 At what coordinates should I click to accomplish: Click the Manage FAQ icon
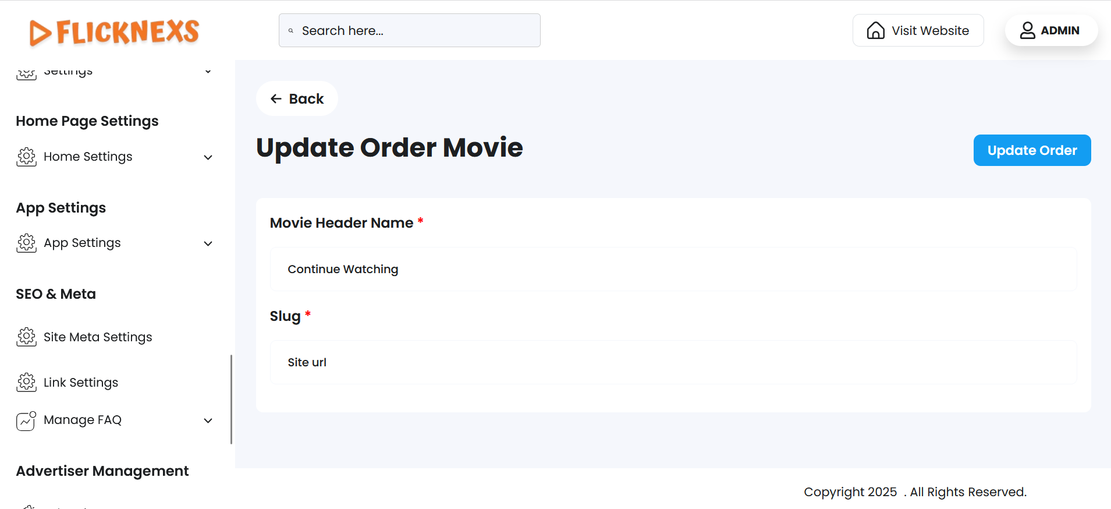point(27,420)
